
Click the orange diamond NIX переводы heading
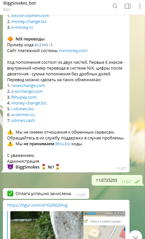pyautogui.click(x=26, y=39)
